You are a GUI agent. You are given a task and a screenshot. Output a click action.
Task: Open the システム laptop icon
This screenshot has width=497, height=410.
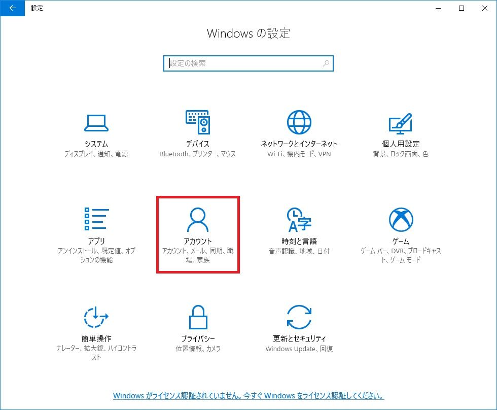96,123
